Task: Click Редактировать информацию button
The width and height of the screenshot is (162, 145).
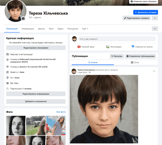Action: [36, 94]
